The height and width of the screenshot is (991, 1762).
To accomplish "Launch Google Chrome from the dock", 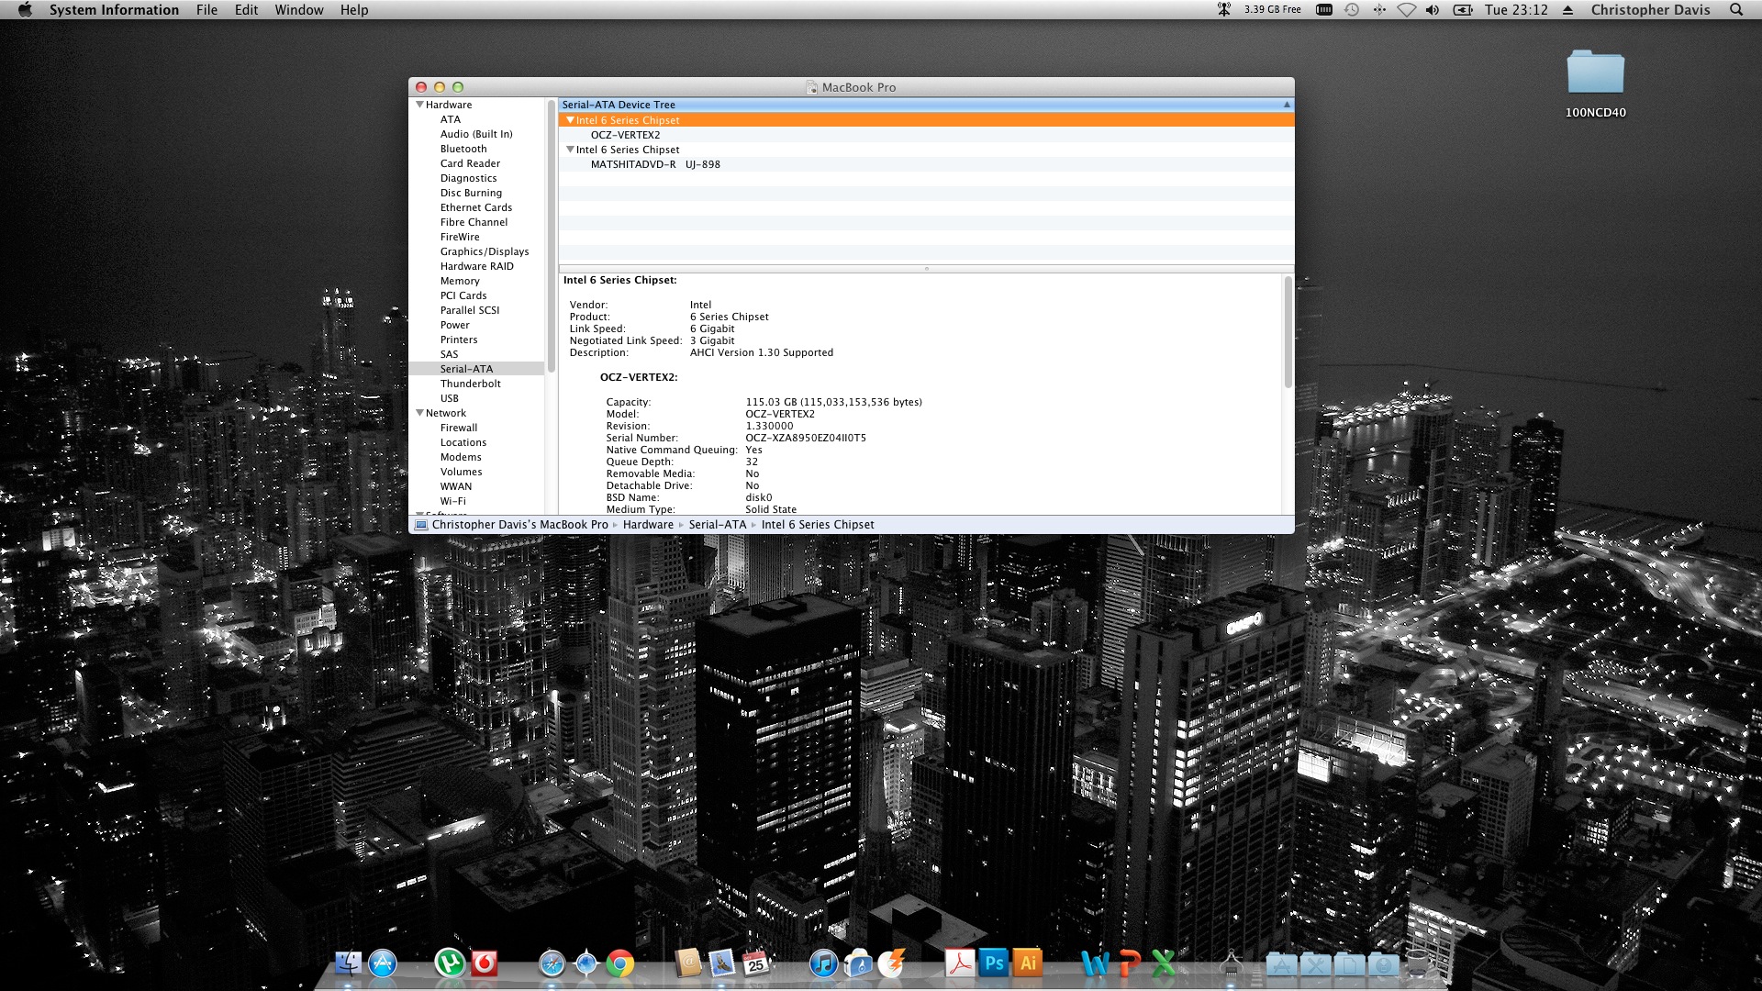I will tap(620, 963).
